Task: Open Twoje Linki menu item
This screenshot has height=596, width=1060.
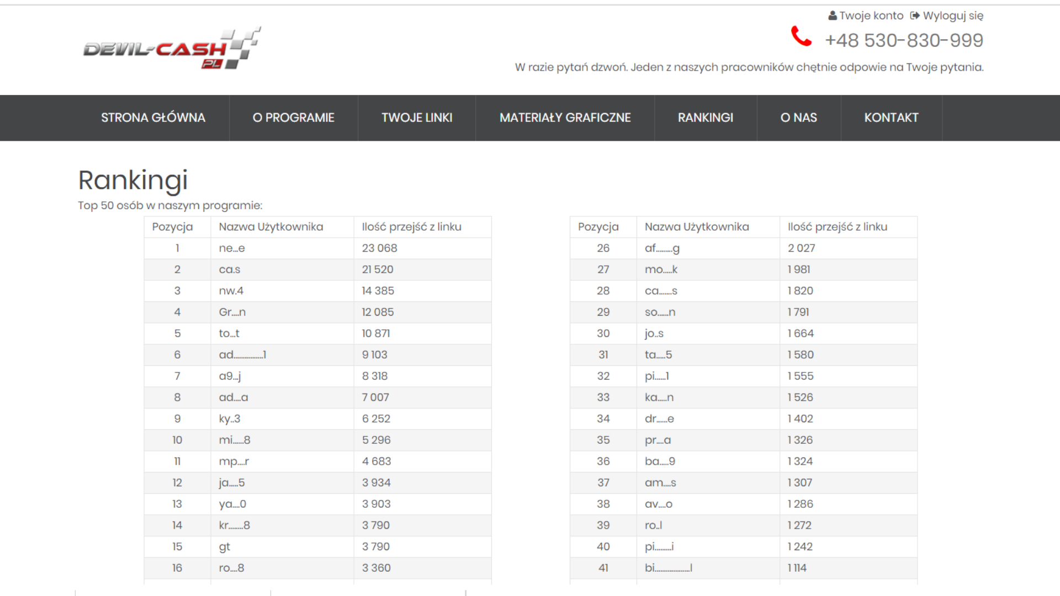Action: pyautogui.click(x=417, y=118)
